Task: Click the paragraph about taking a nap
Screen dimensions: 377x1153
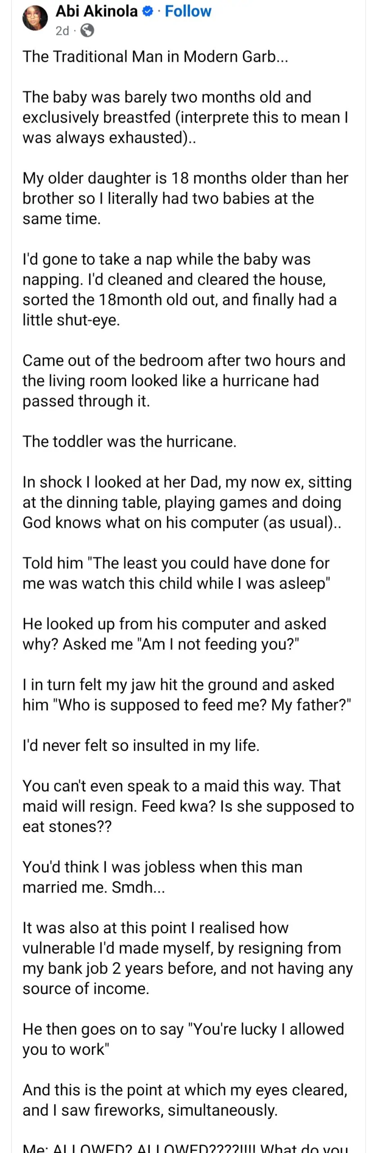Action: (x=180, y=289)
